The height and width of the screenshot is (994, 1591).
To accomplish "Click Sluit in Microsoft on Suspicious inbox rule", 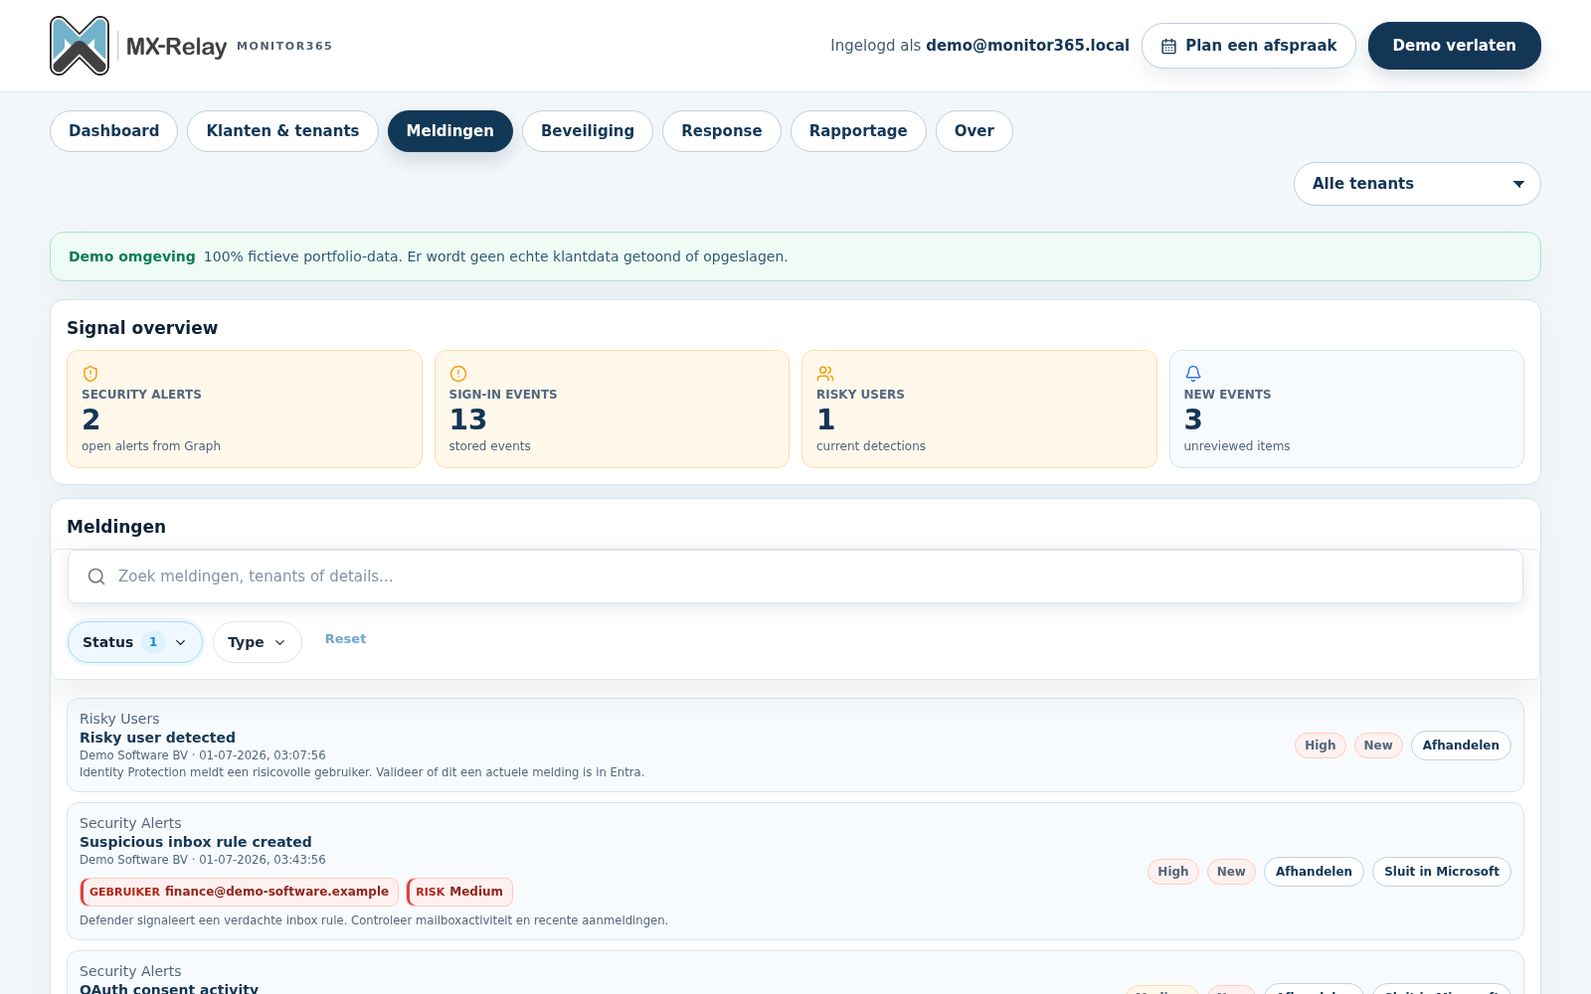I will click(x=1442, y=872).
